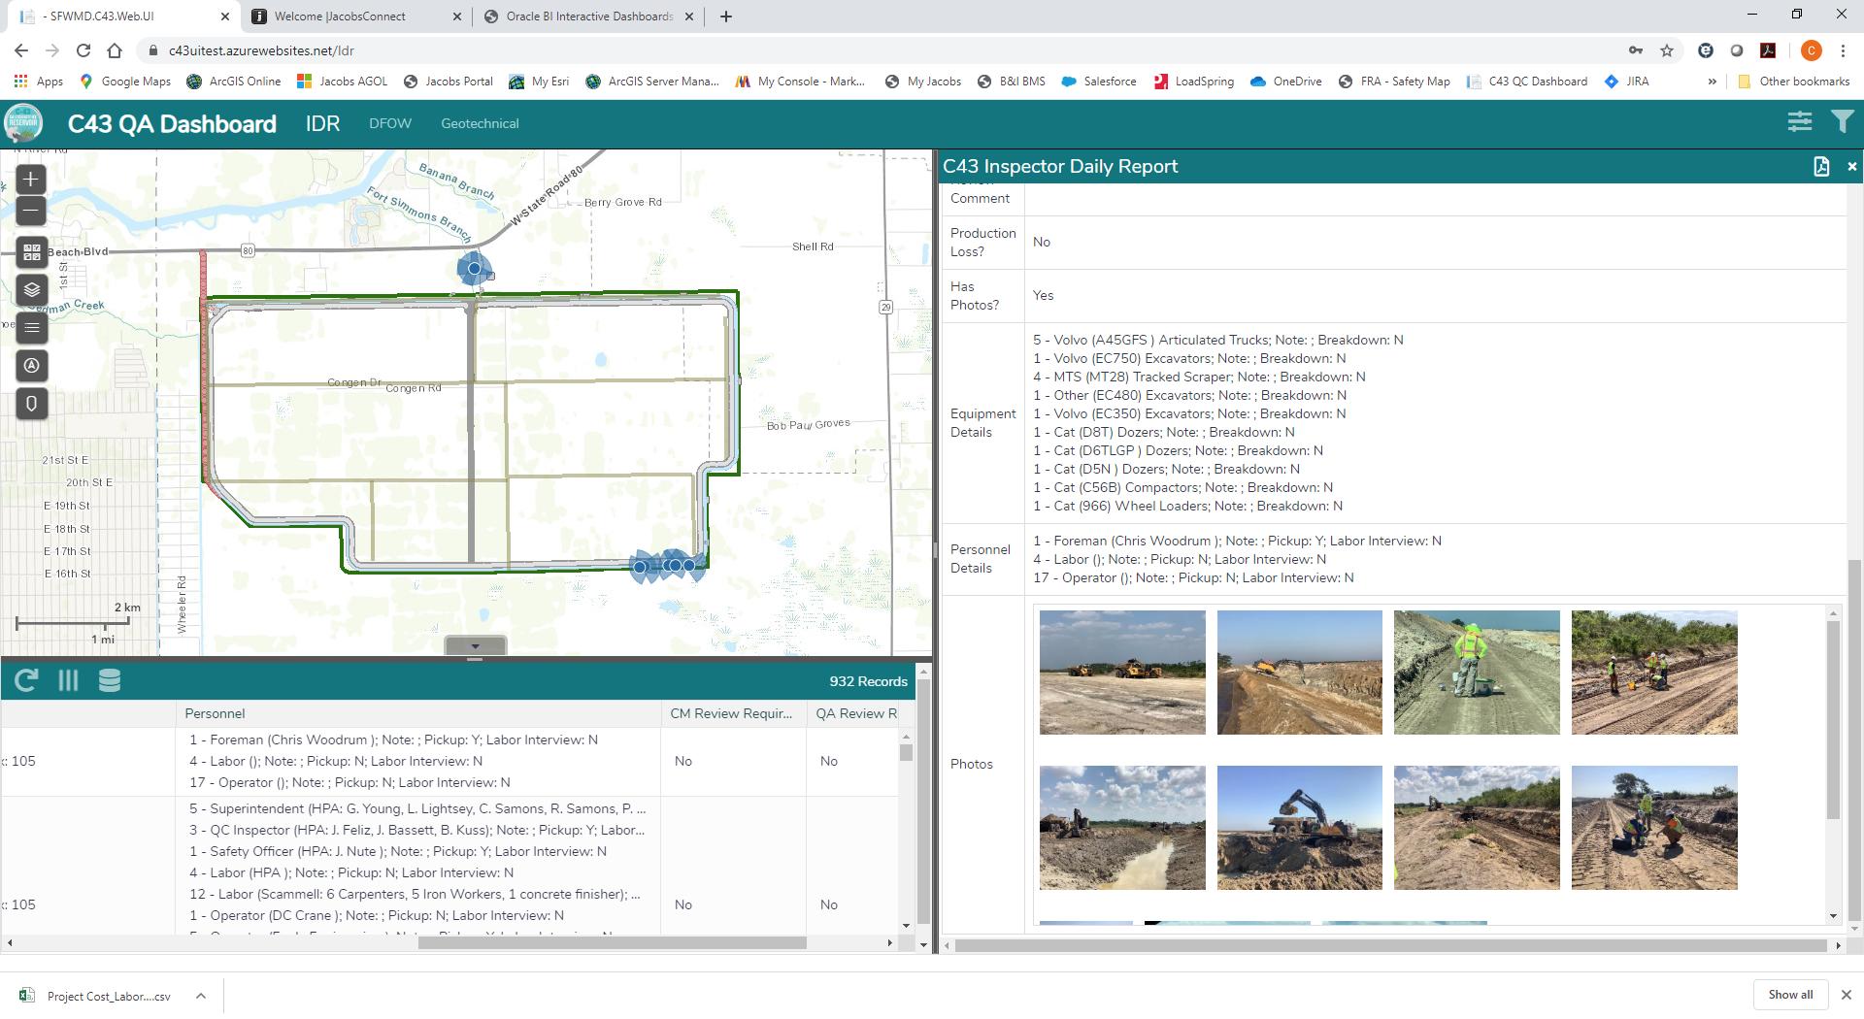Open the map layers tool
This screenshot has width=1864, height=1019.
pos(31,290)
